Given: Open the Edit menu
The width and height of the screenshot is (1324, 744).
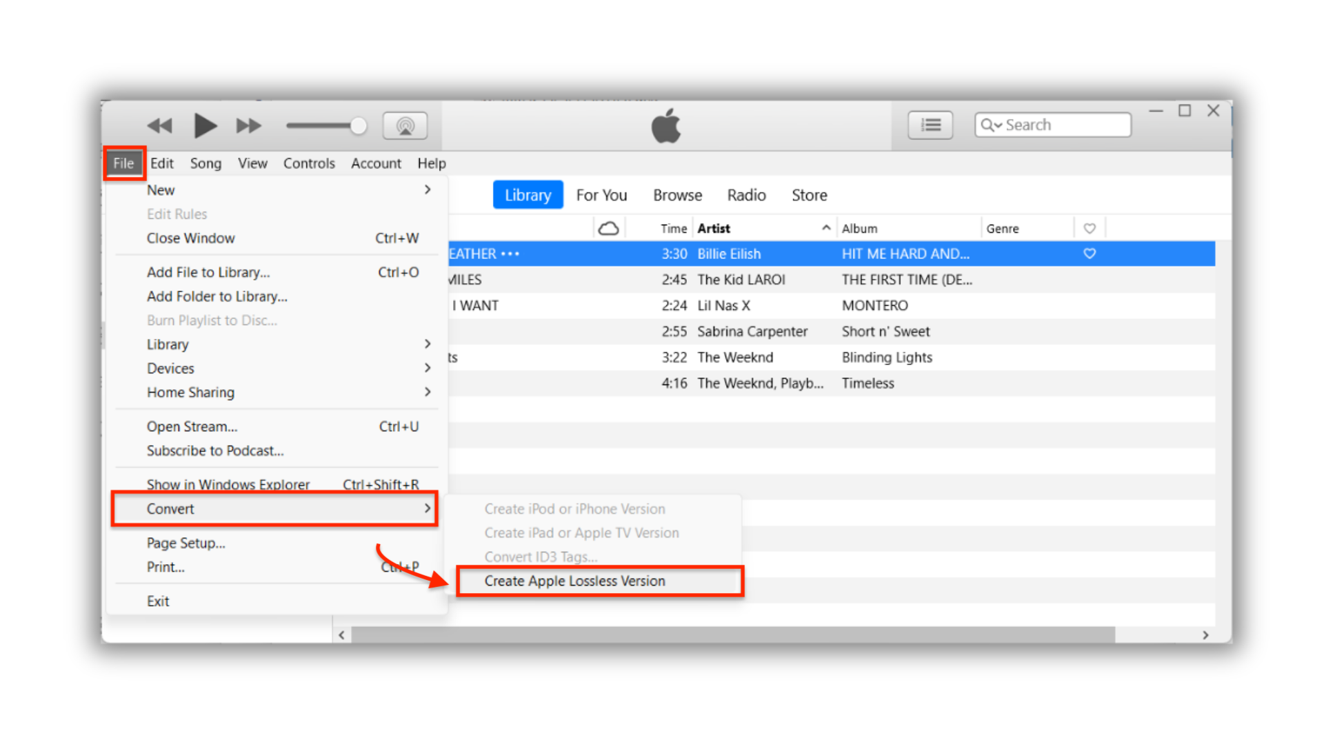Looking at the screenshot, I should [162, 163].
